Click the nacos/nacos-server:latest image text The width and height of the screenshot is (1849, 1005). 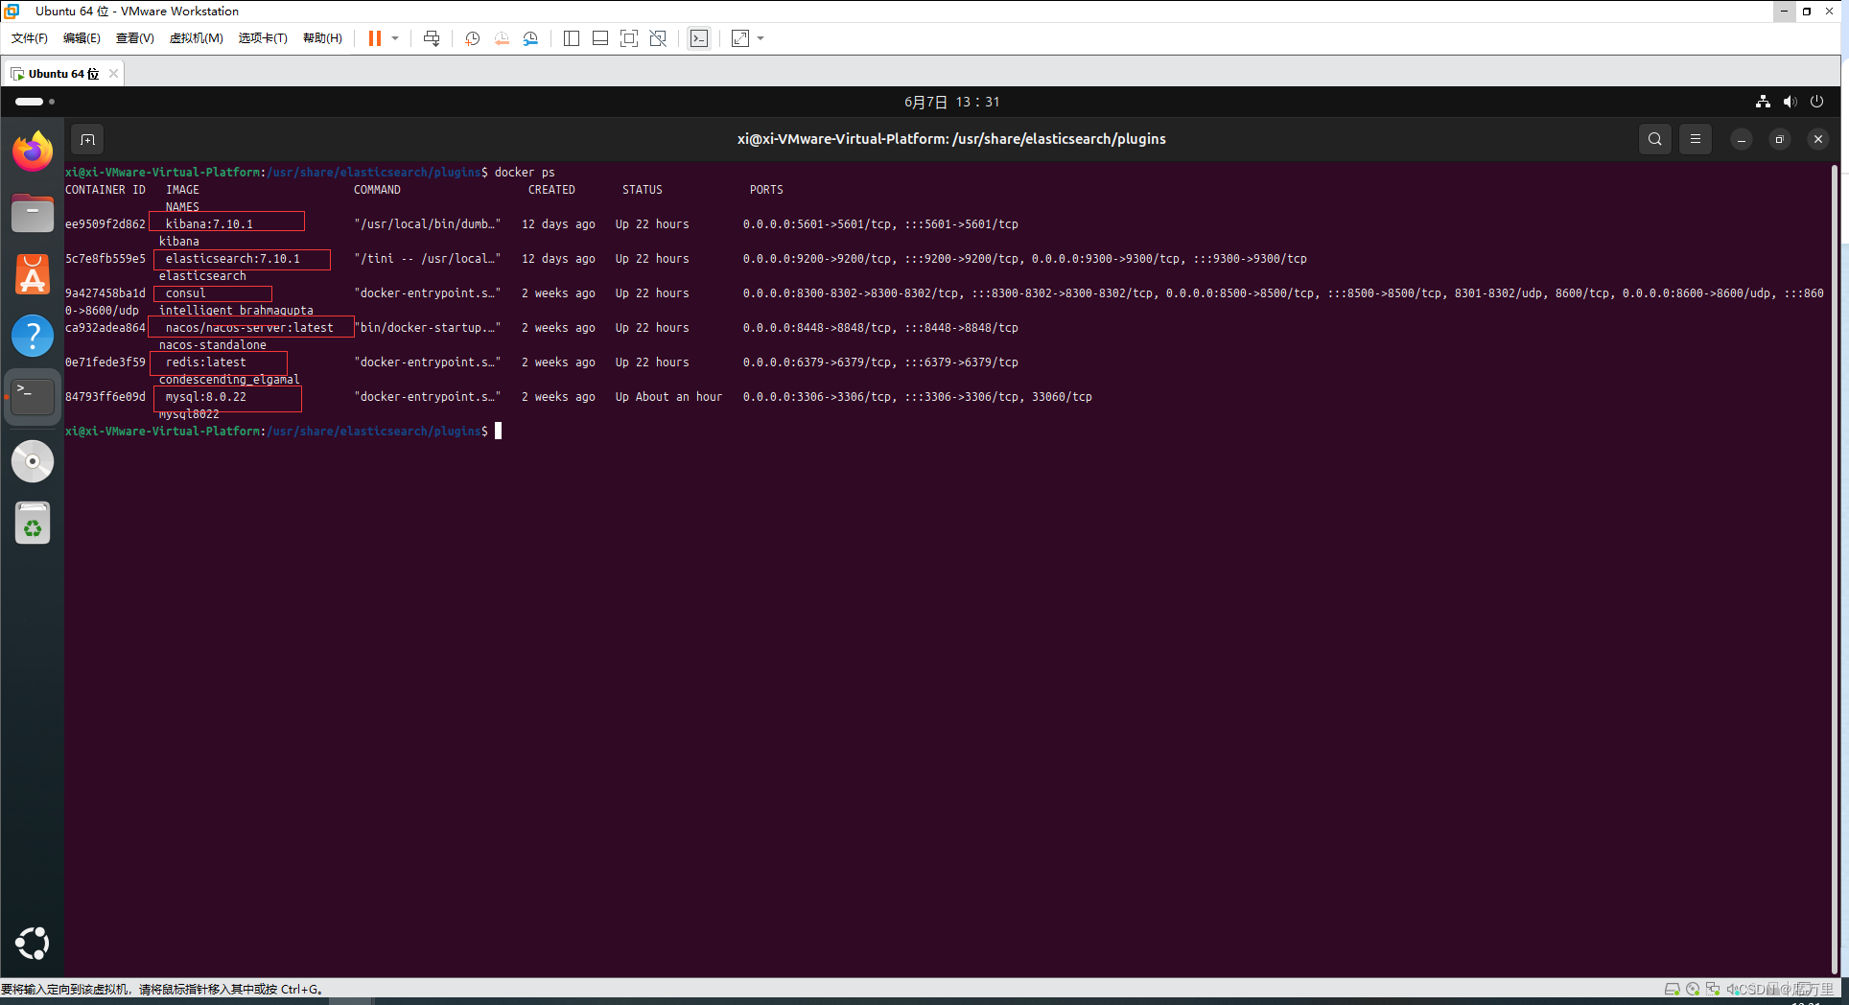(x=249, y=328)
